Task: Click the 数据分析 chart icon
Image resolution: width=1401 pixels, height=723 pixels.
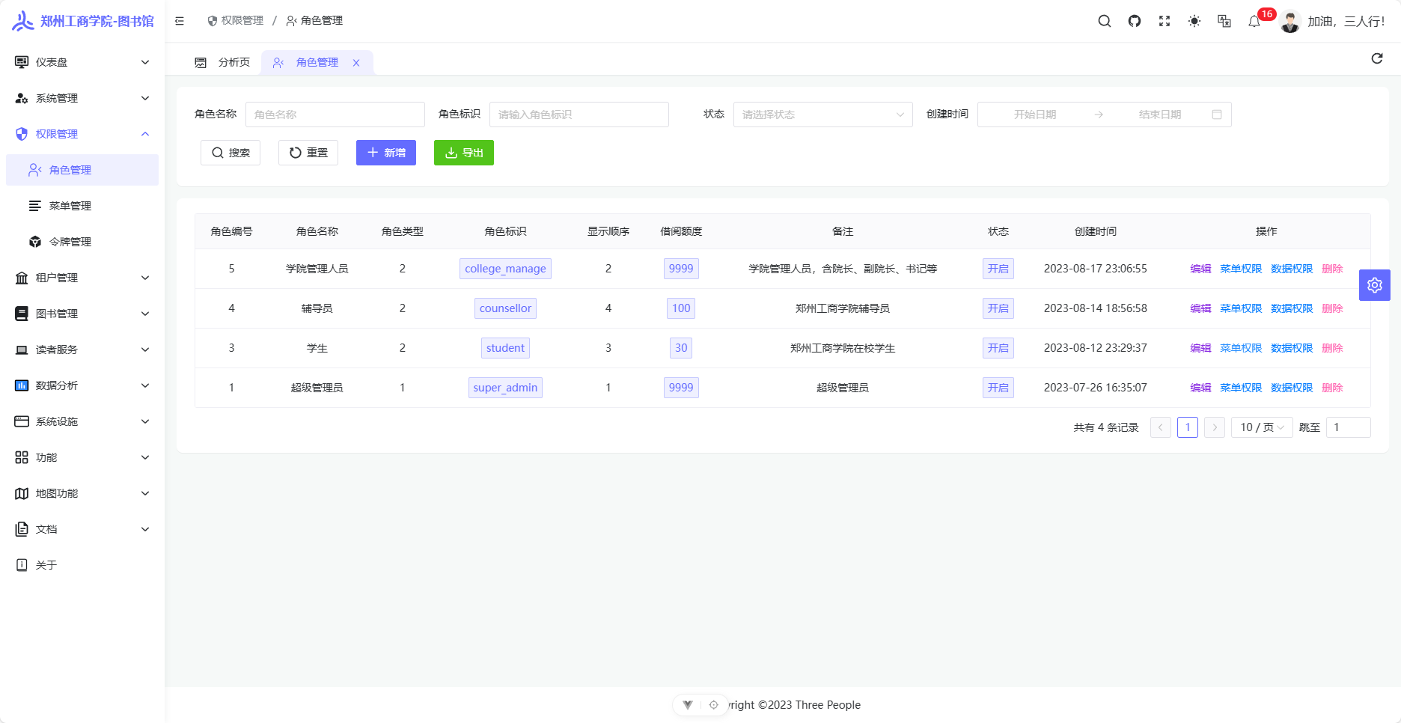Action: tap(22, 385)
